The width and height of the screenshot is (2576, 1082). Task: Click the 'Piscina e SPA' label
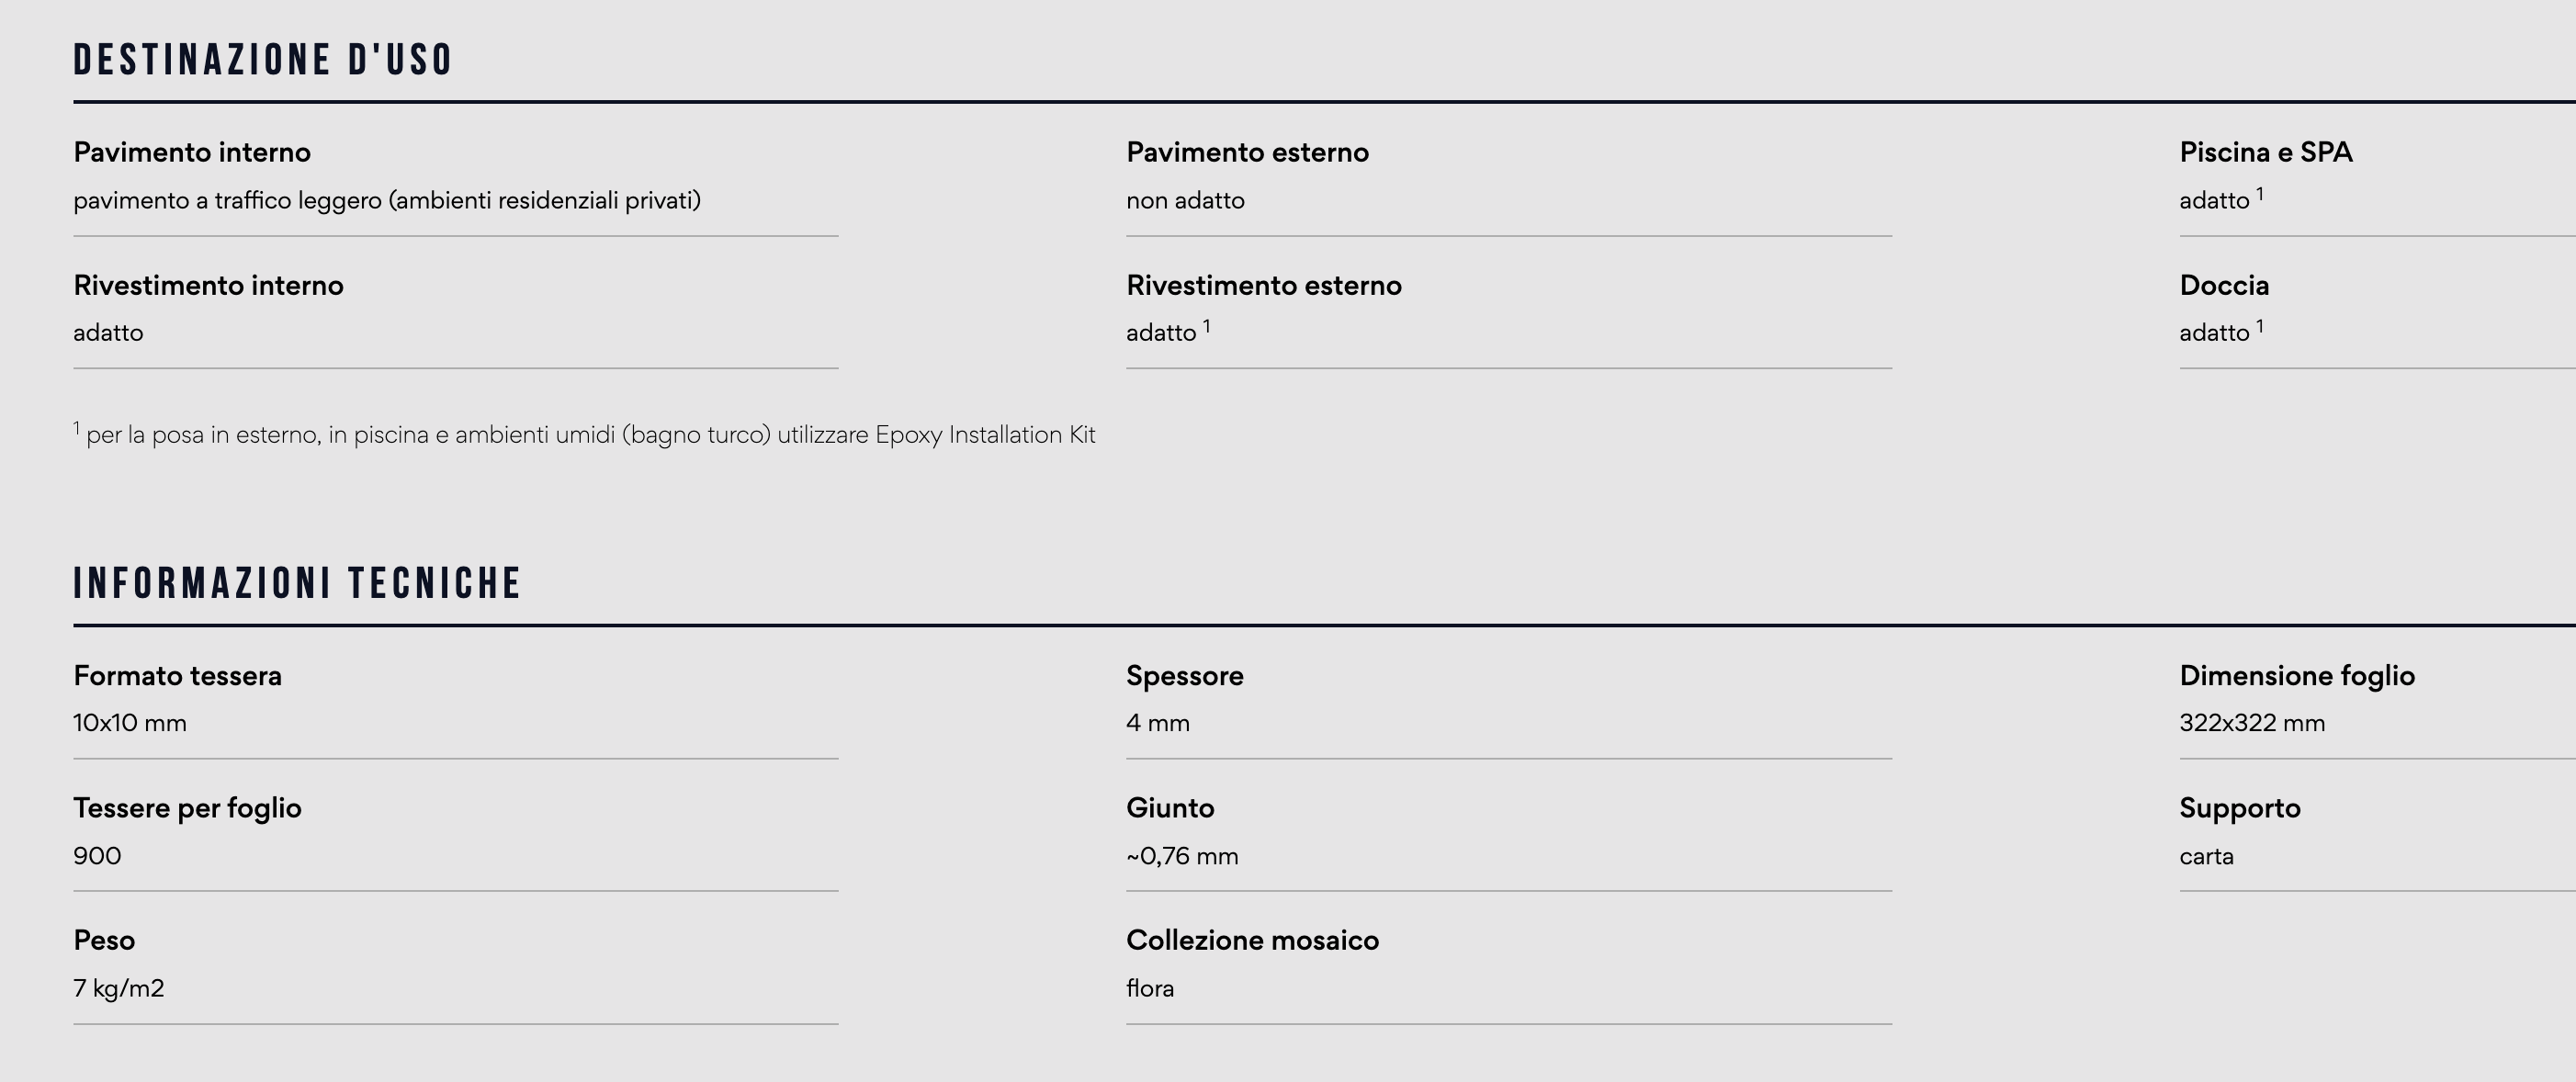2266,152
